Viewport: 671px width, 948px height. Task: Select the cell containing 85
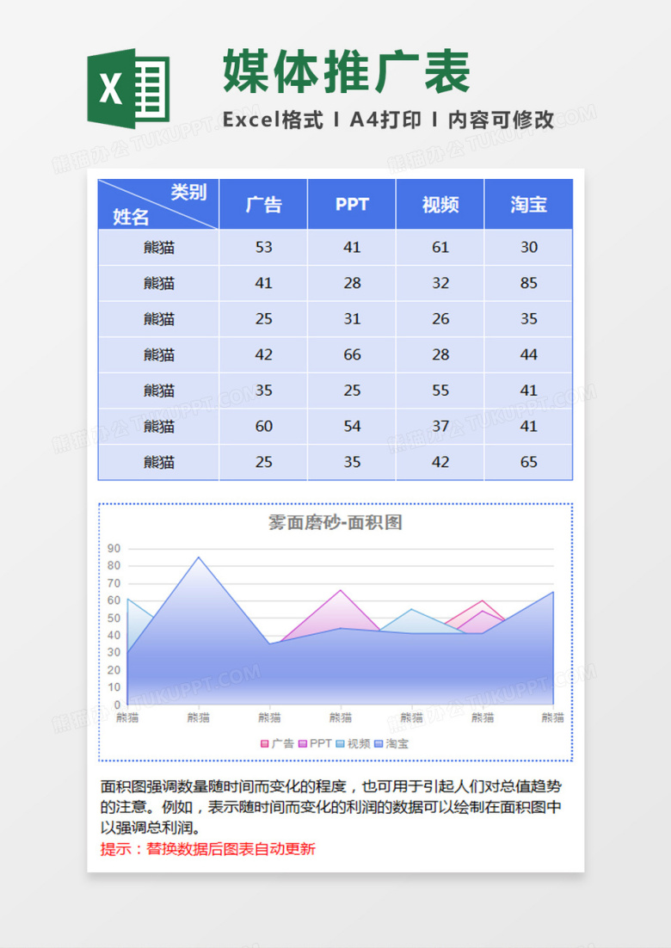point(528,283)
